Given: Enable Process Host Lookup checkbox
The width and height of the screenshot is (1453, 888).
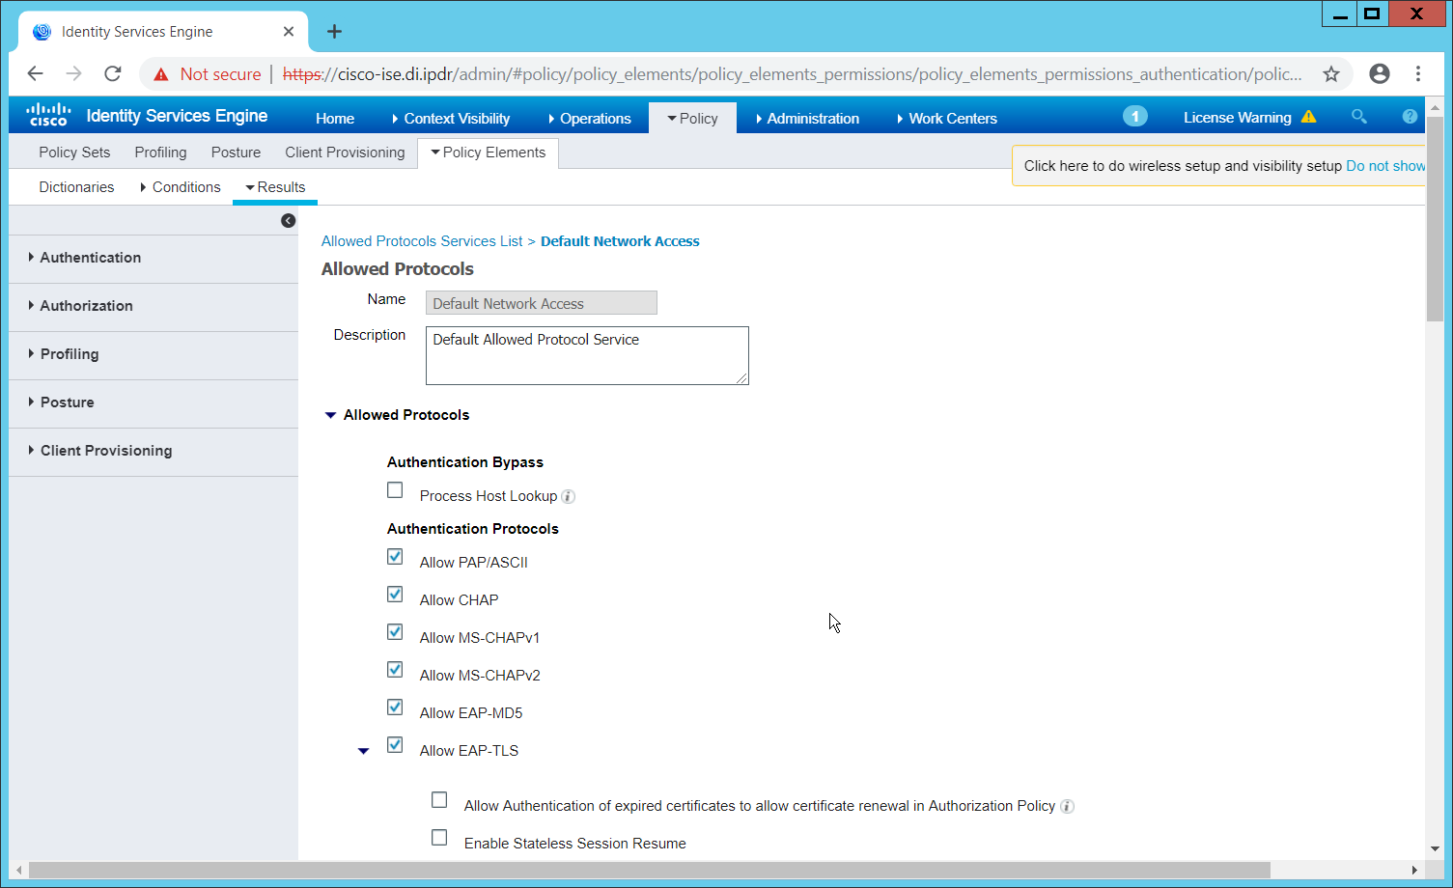Looking at the screenshot, I should tap(395, 490).
